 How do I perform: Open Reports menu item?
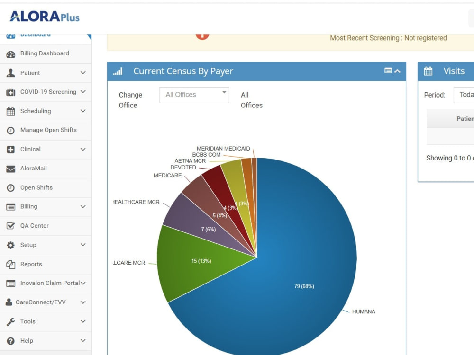pyautogui.click(x=46, y=264)
